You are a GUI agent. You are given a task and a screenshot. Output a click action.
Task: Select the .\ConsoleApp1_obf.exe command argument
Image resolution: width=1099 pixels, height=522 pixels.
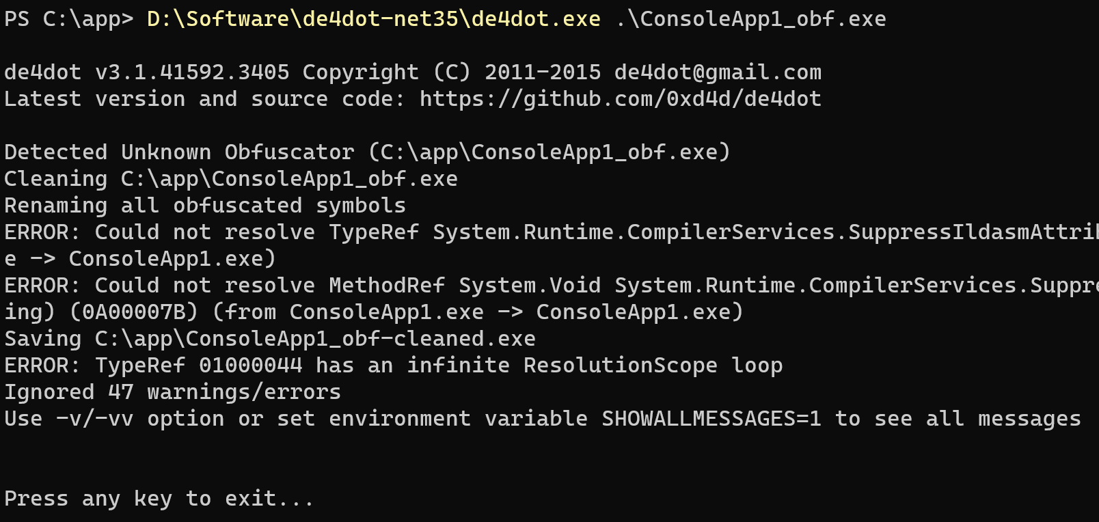pos(750,19)
